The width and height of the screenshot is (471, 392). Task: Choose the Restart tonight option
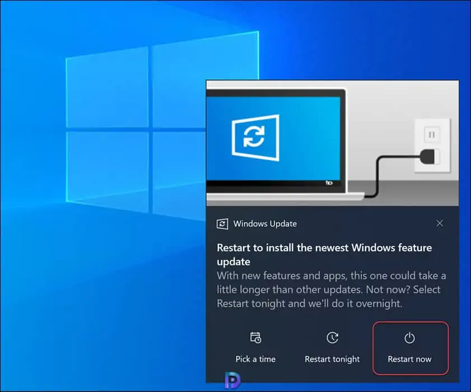[332, 348]
